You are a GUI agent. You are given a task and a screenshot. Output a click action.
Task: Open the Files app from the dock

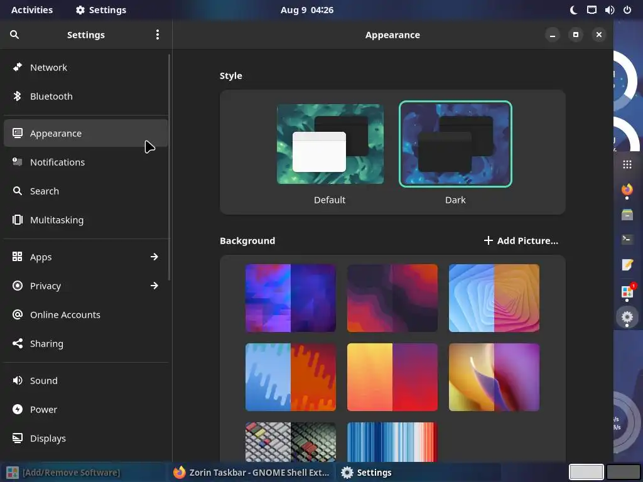tap(627, 215)
